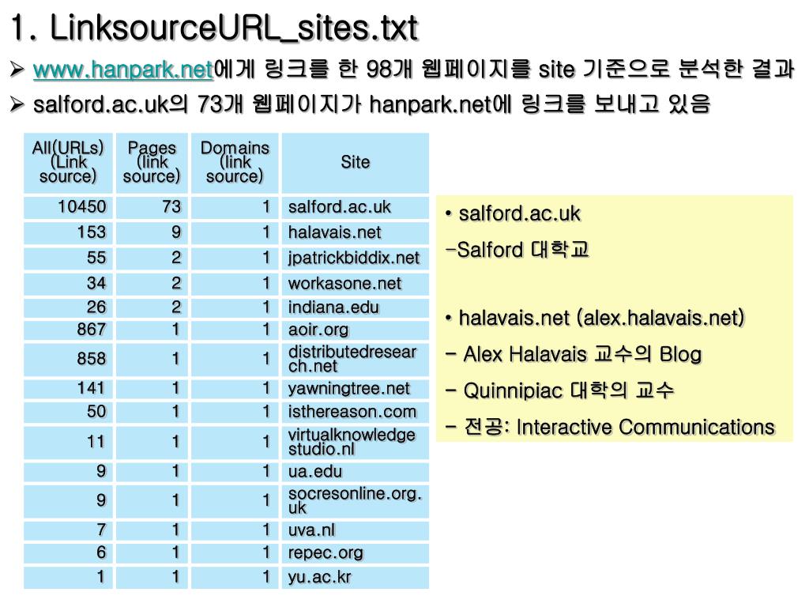Click the Pages value 2 in workasone.net row
This screenshot has width=809, height=607.
click(176, 283)
